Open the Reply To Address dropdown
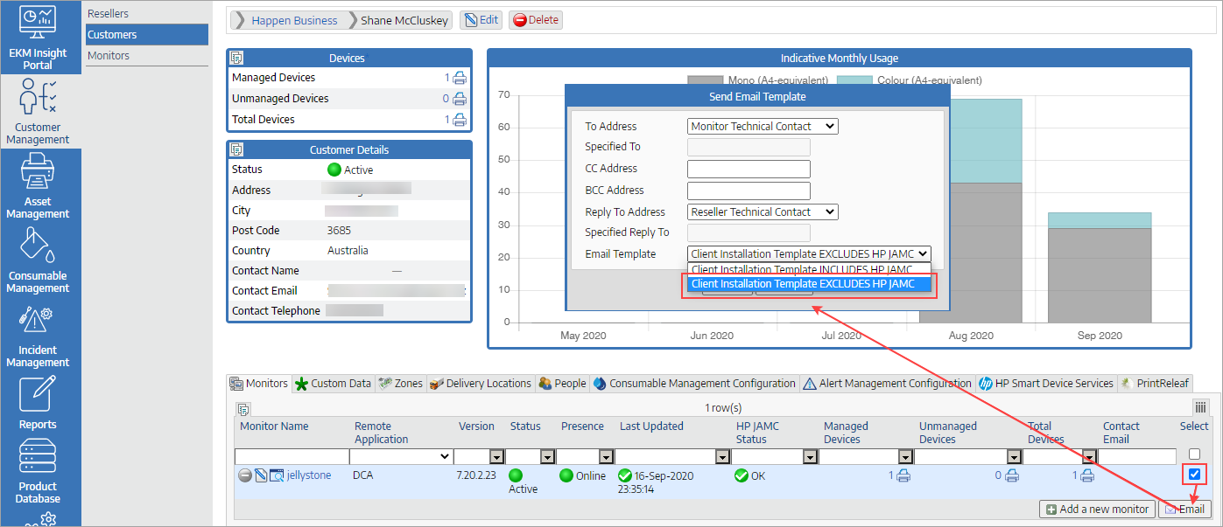1223x527 pixels. coord(763,212)
